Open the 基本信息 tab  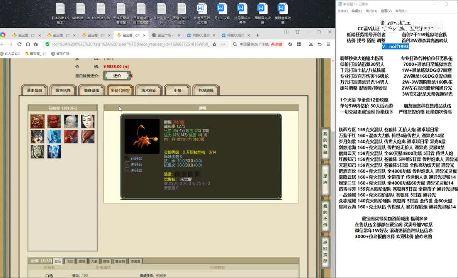(x=34, y=90)
